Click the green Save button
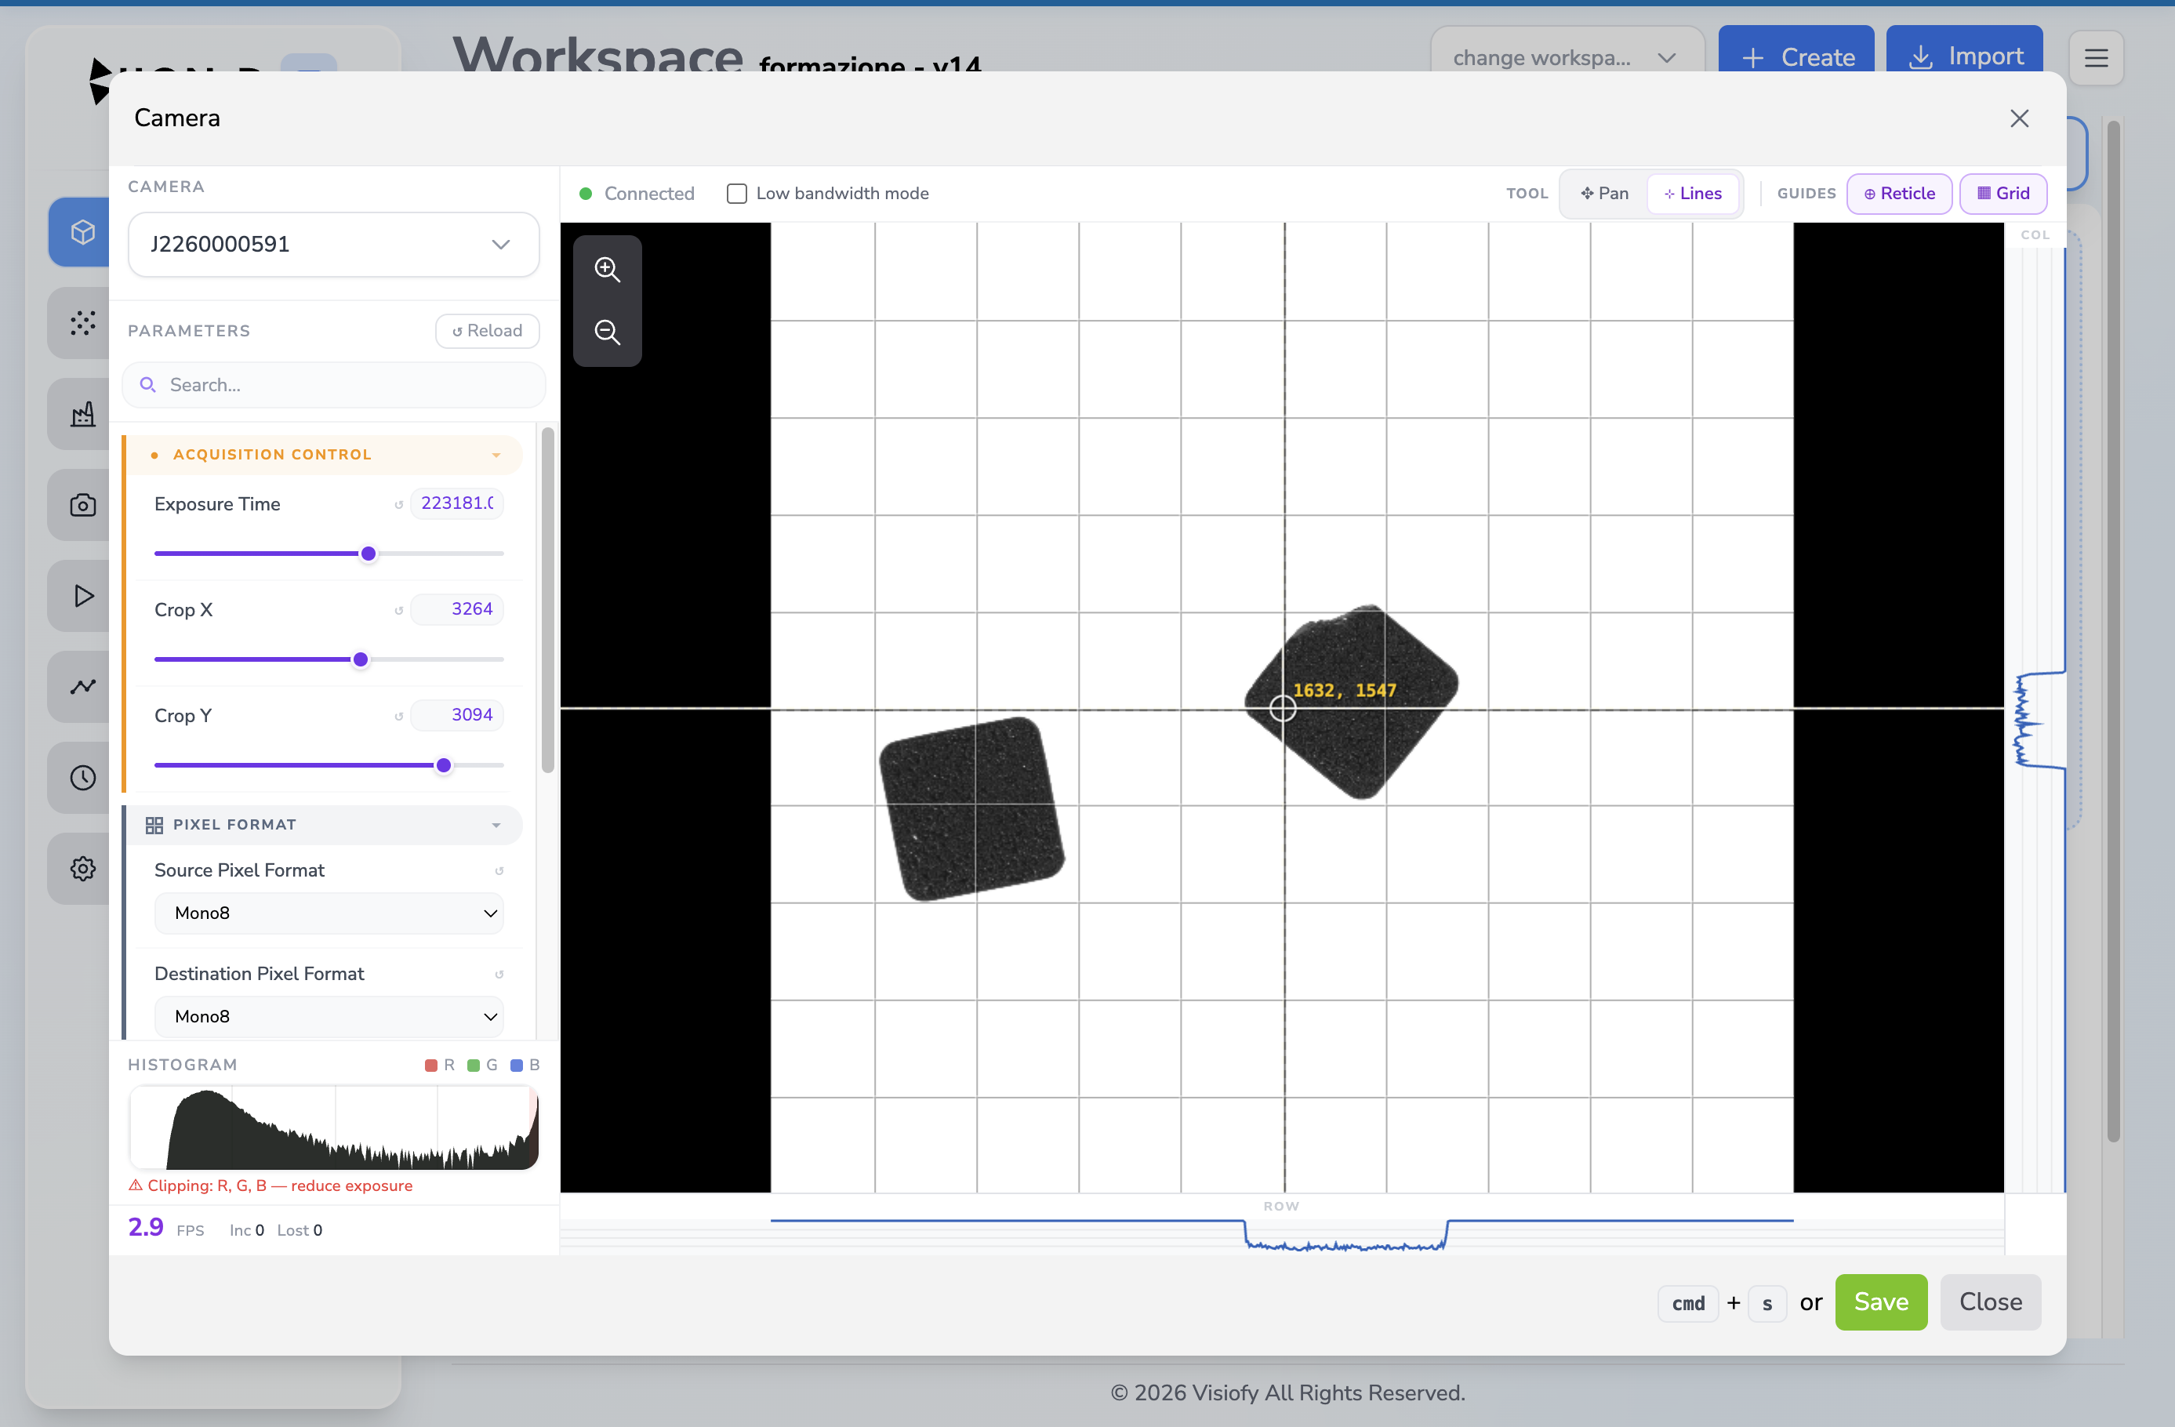 (x=1880, y=1302)
